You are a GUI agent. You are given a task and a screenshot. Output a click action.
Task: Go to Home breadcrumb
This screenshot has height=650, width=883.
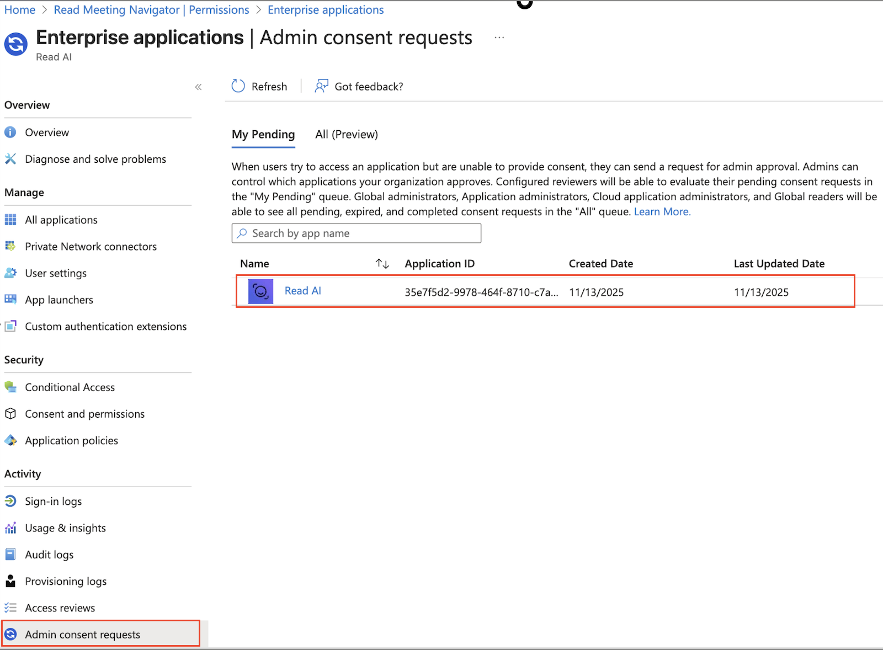20,10
